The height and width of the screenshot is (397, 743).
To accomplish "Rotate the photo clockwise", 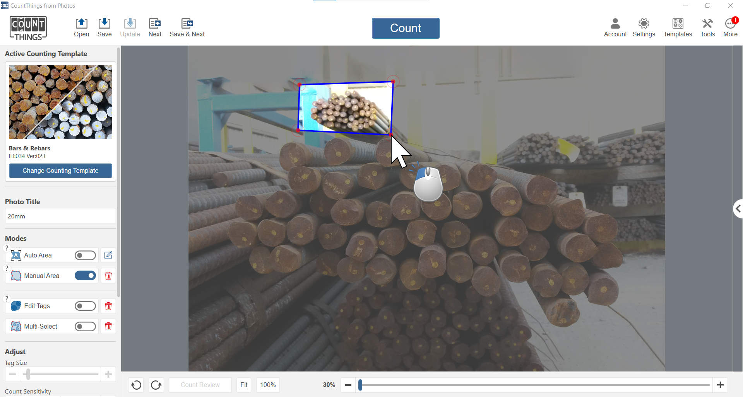I will 156,385.
